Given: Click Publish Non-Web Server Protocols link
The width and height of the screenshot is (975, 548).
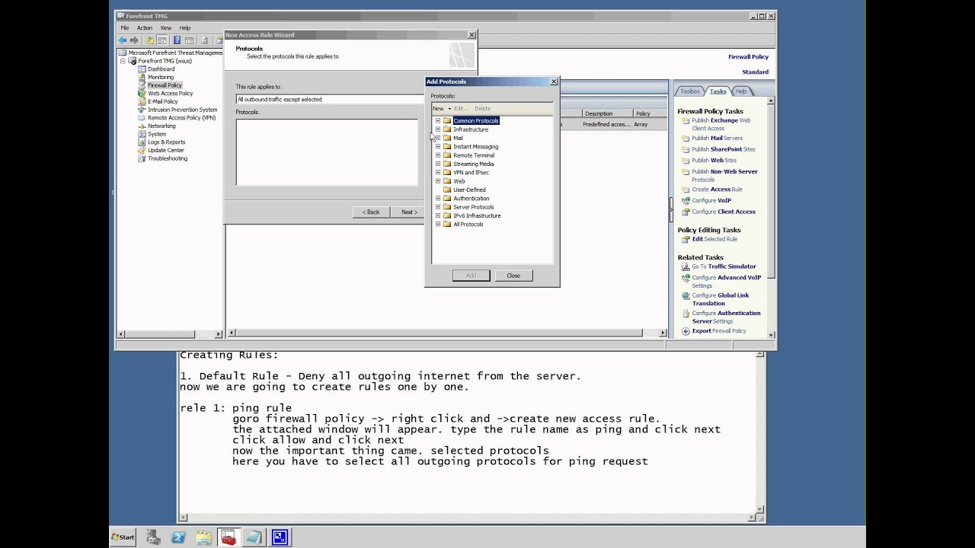Looking at the screenshot, I should coord(724,176).
